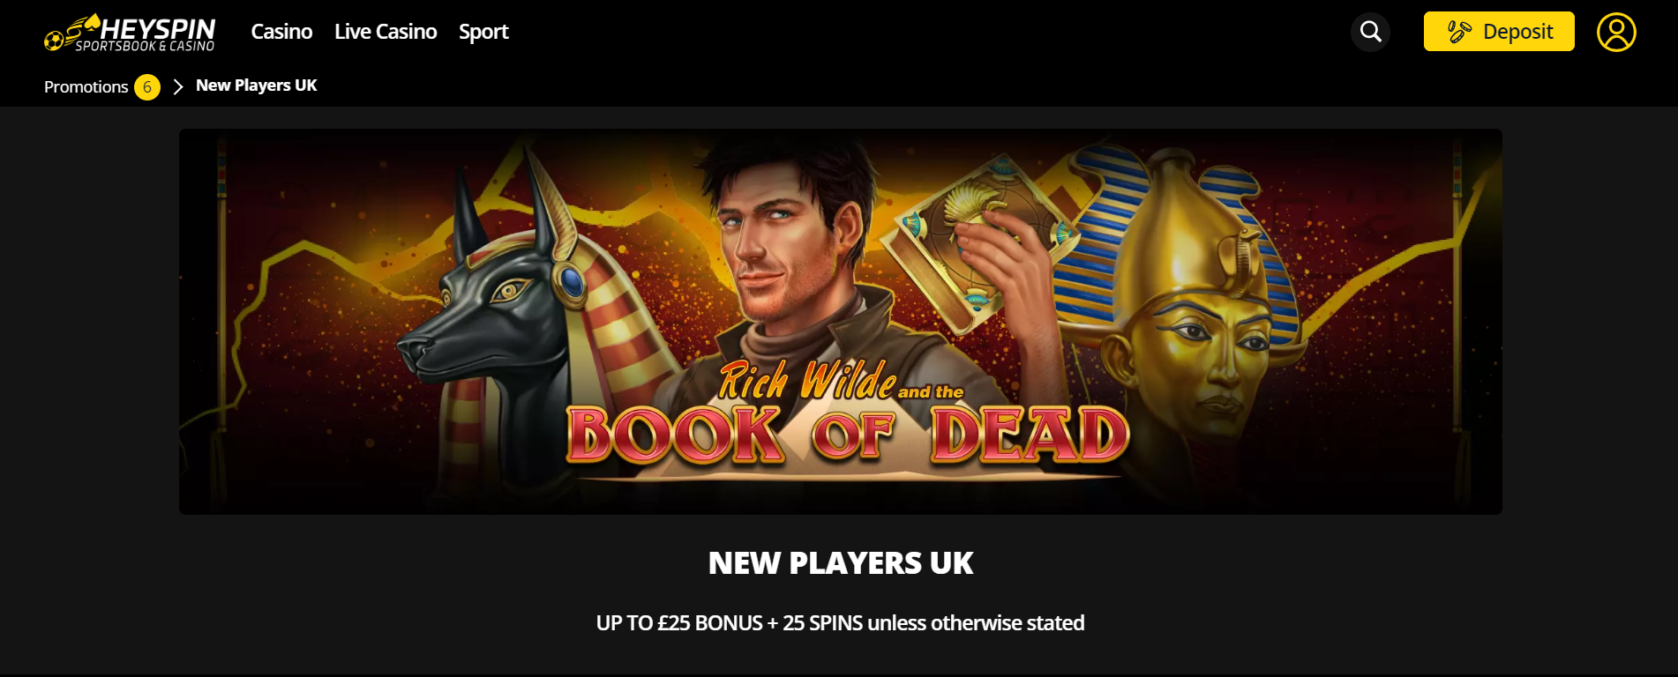1678x677 pixels.
Task: Click the HeySpin Sportsbook & Casino logo
Action: tap(130, 33)
